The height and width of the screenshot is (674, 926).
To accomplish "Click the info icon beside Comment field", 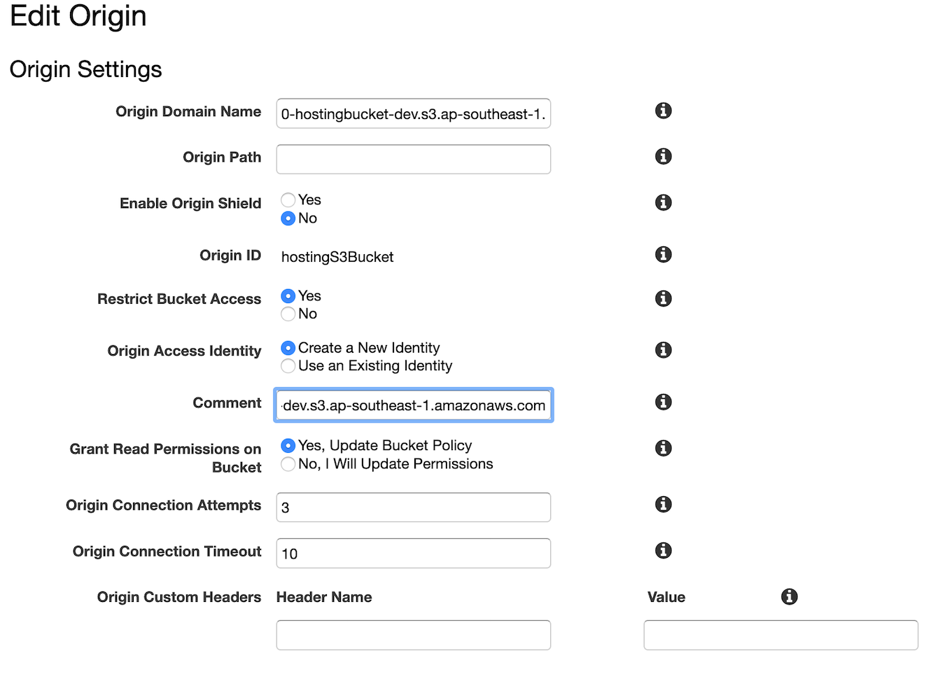I will click(x=663, y=402).
